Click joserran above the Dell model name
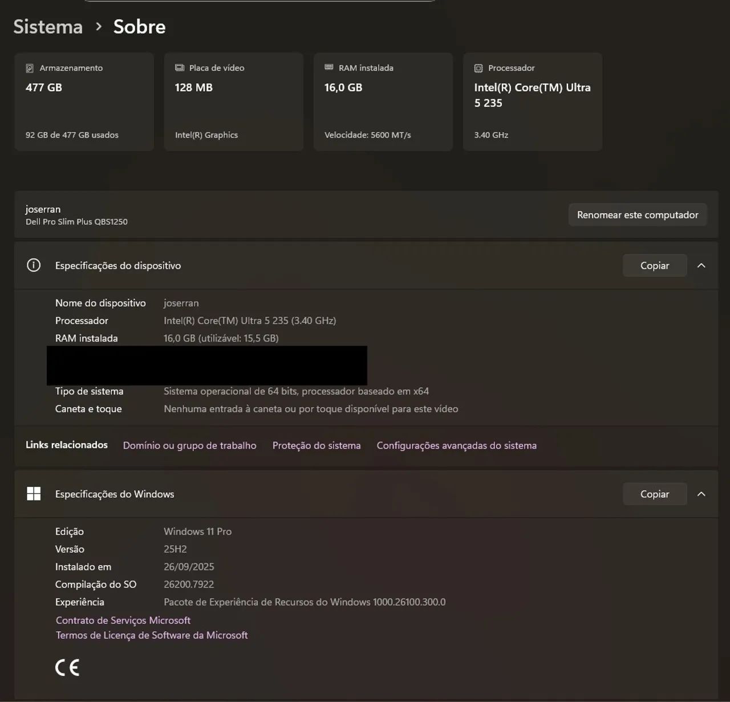 point(43,209)
